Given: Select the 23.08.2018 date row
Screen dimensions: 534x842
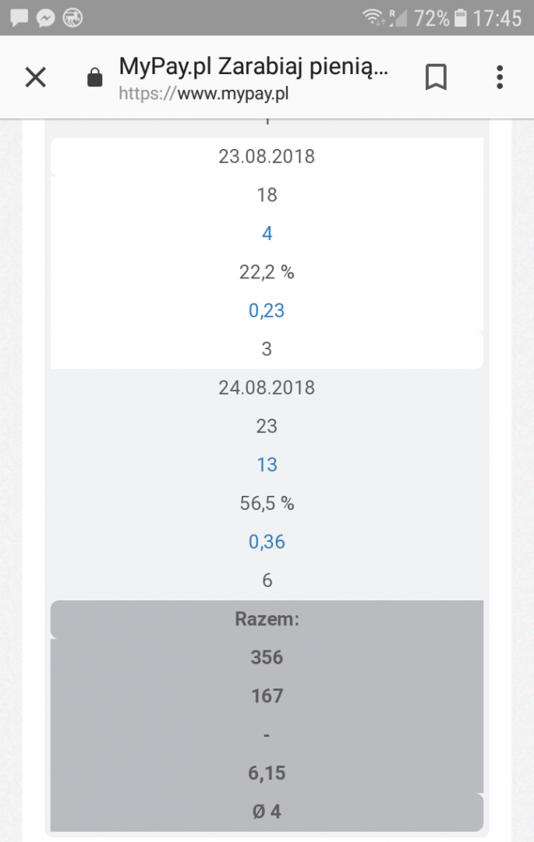Looking at the screenshot, I should (x=267, y=156).
